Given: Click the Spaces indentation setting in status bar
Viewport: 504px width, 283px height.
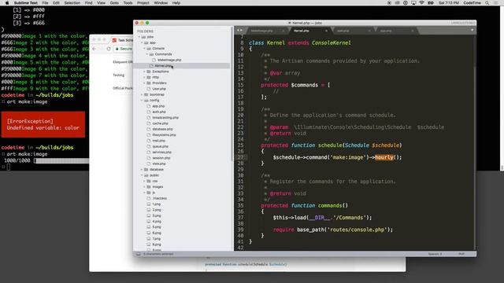Looking at the screenshot, I should coord(435,254).
